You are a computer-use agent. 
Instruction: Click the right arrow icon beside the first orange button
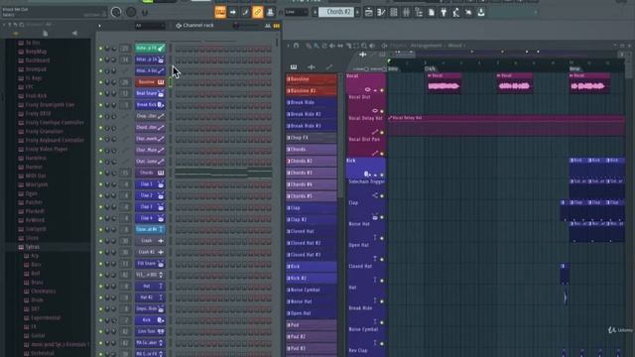coord(233,13)
